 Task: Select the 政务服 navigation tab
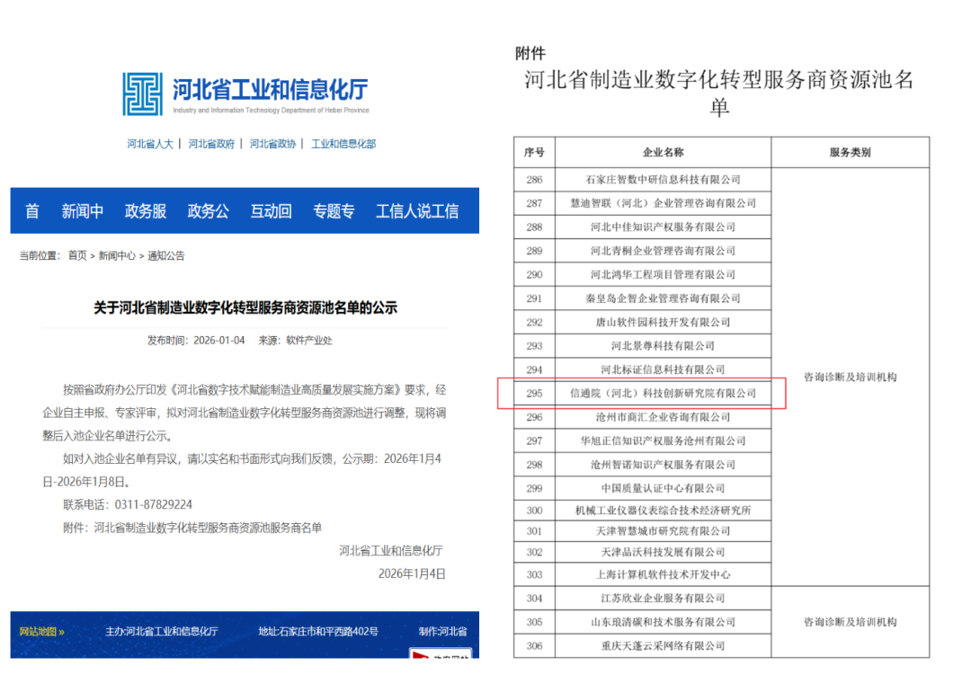tap(146, 211)
